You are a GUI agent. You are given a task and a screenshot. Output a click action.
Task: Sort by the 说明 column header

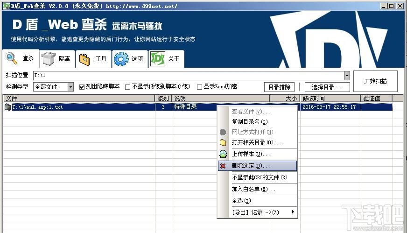point(221,99)
